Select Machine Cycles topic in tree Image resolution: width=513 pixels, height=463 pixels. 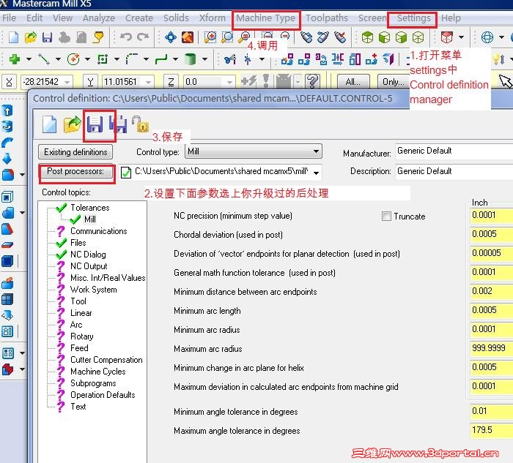point(97,372)
